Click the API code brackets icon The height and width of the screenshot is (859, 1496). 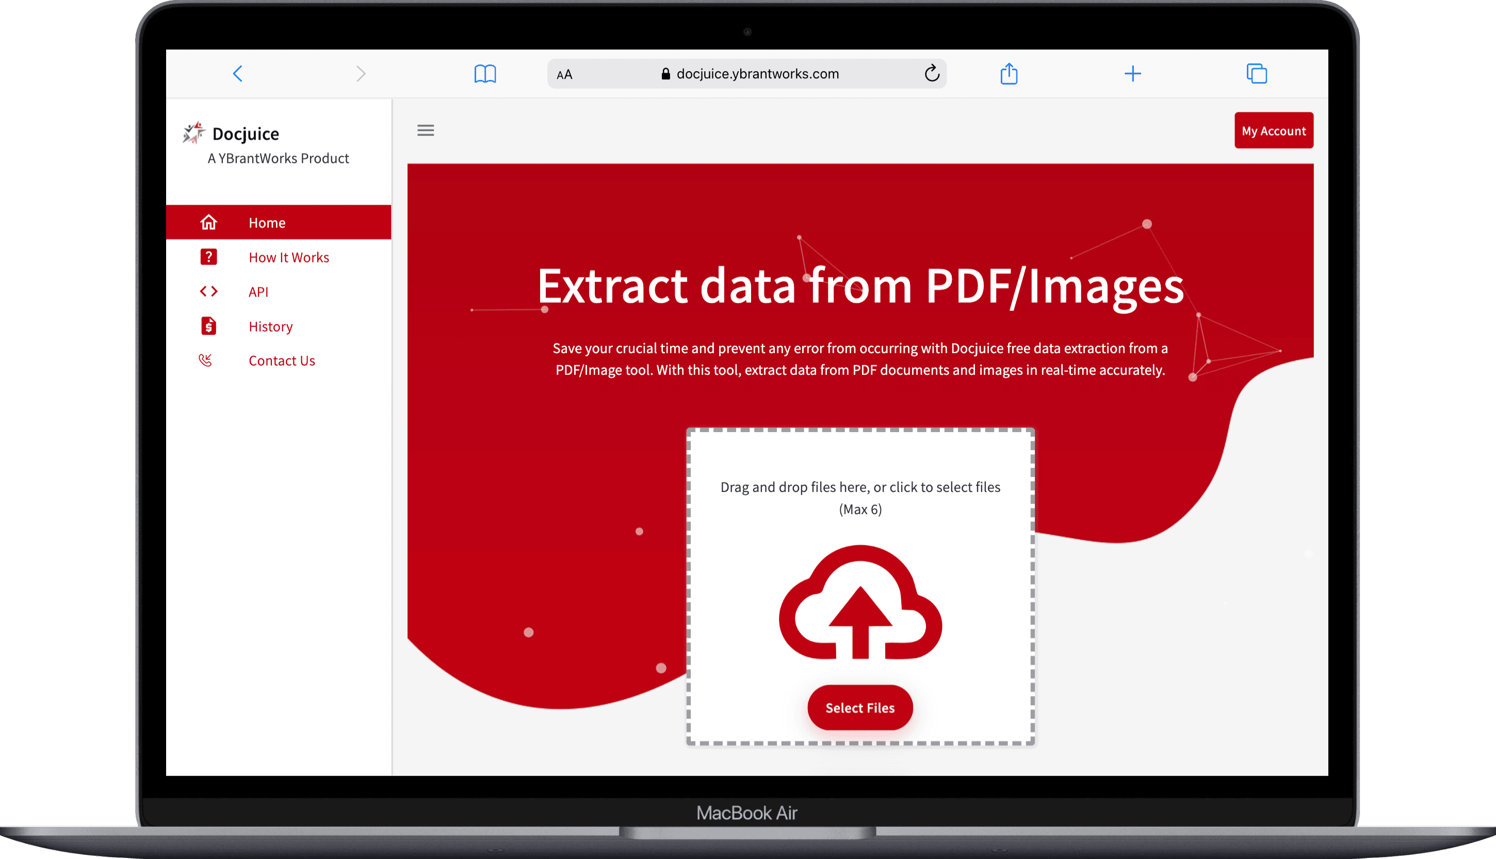tap(208, 291)
